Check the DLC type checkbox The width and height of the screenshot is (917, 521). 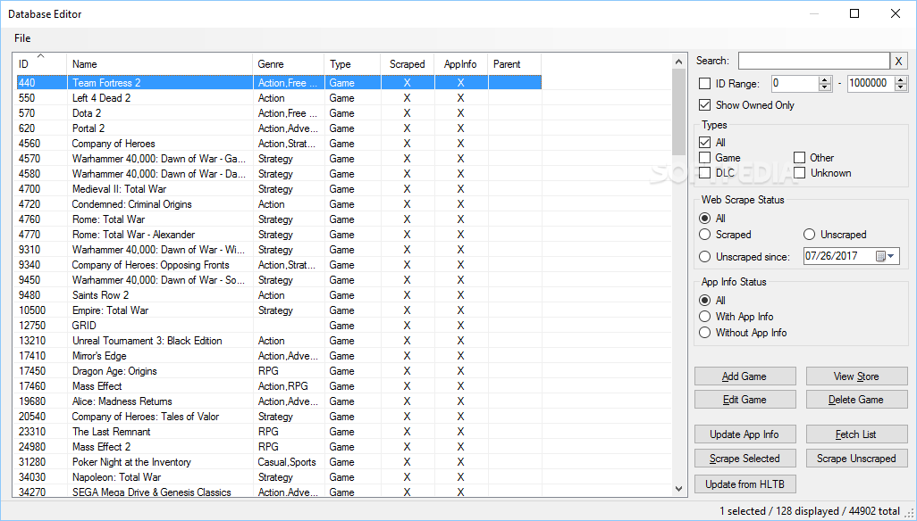point(704,173)
